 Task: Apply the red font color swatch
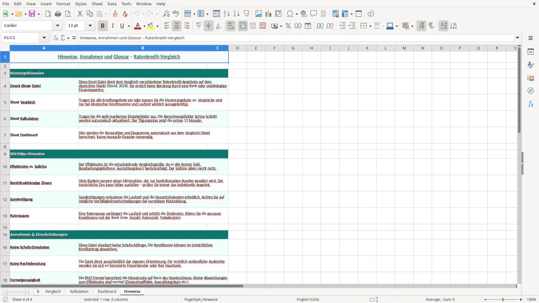(137, 26)
